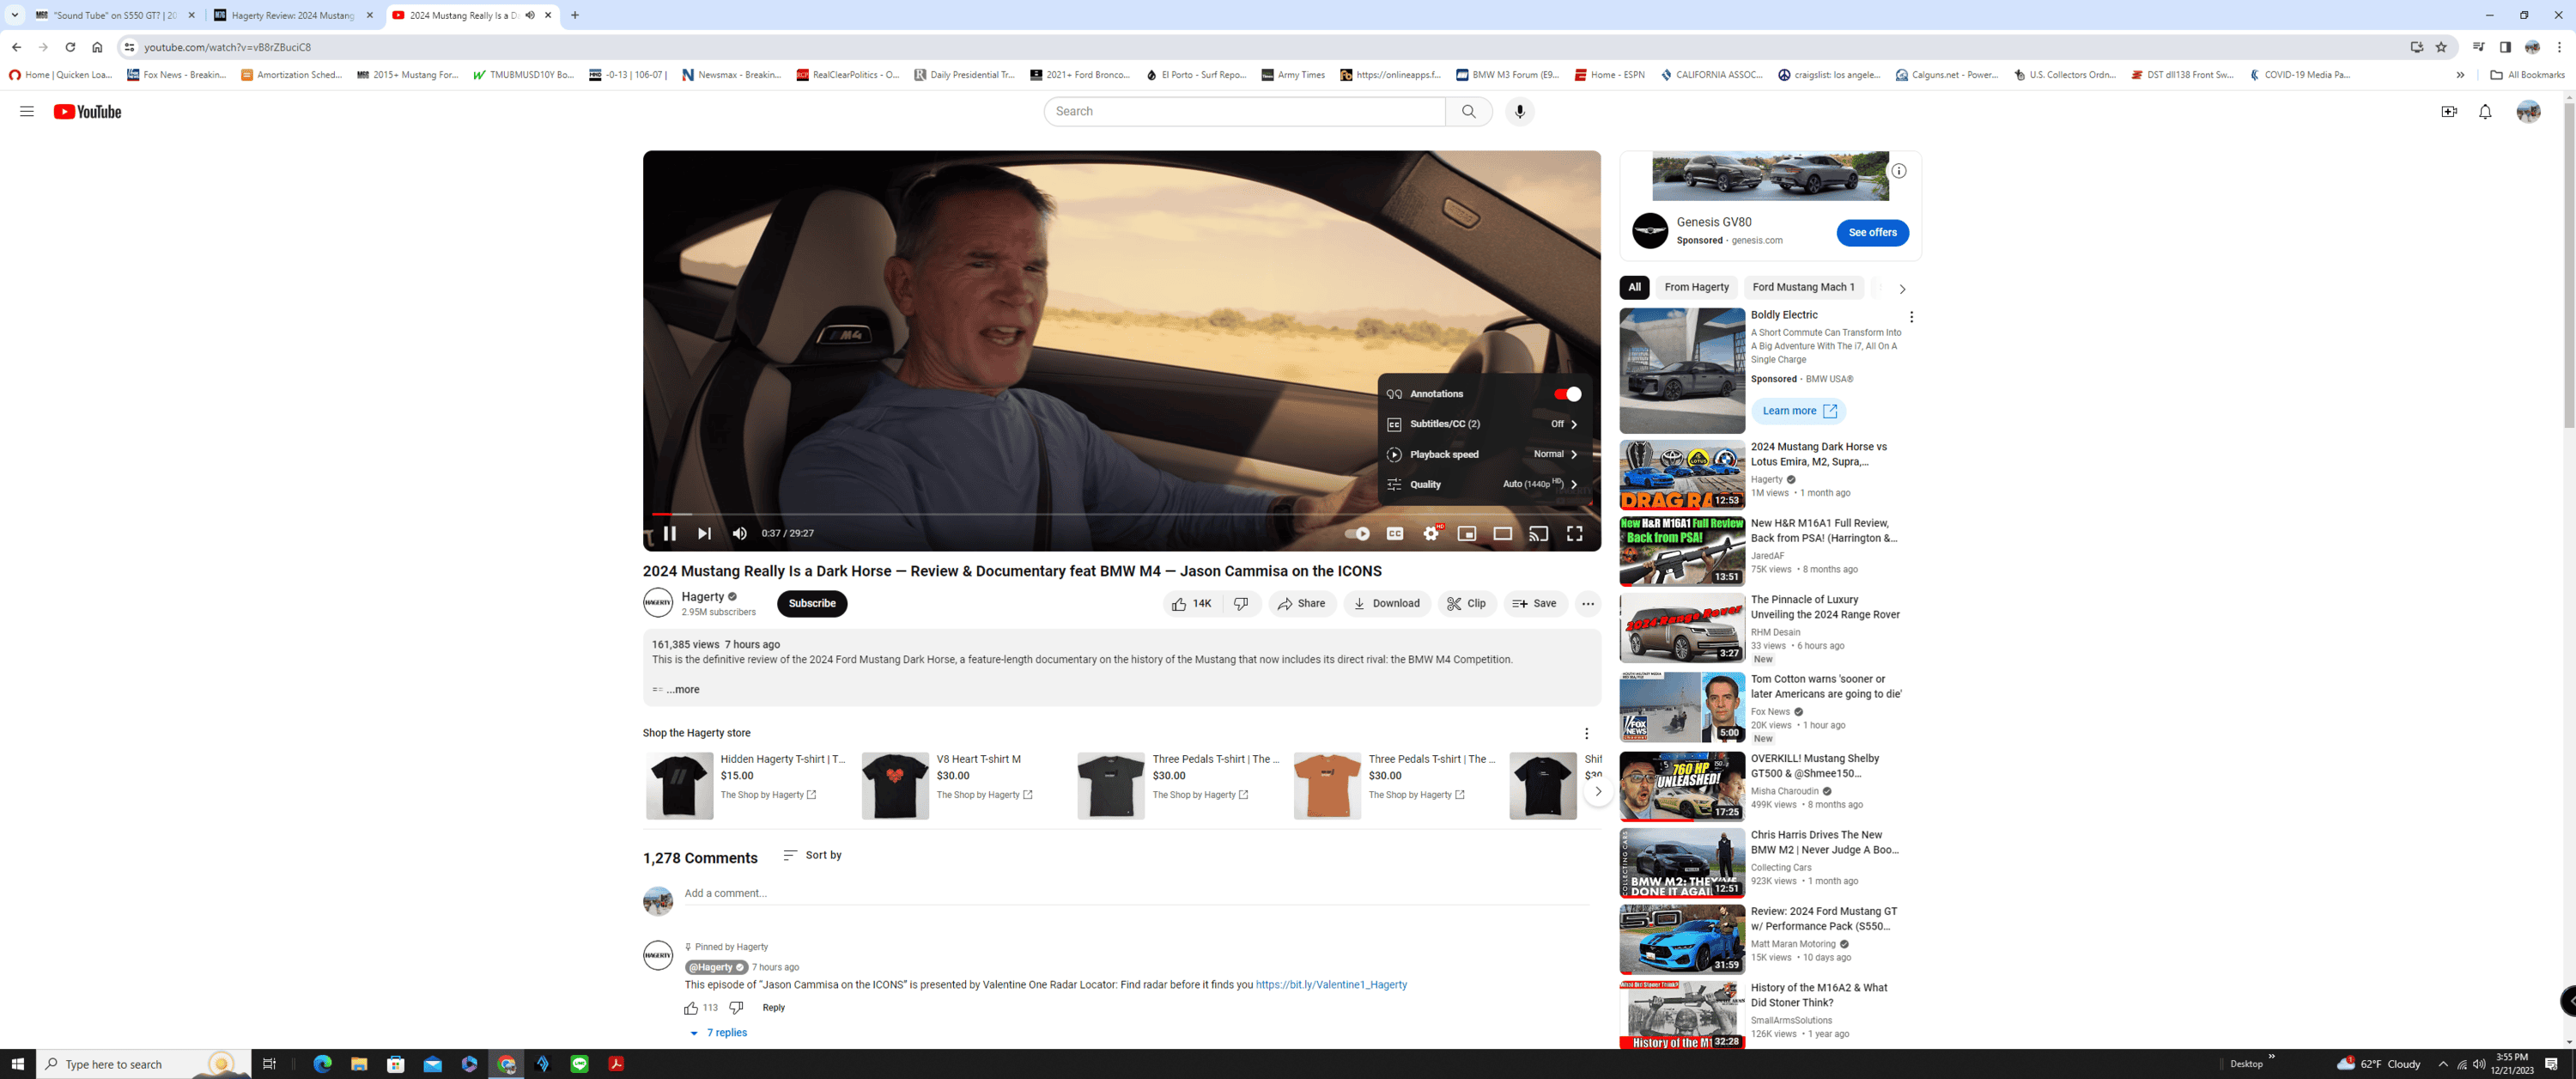Search with your voice microphone
Screen dimensions: 2576x1079
[x=1519, y=111]
